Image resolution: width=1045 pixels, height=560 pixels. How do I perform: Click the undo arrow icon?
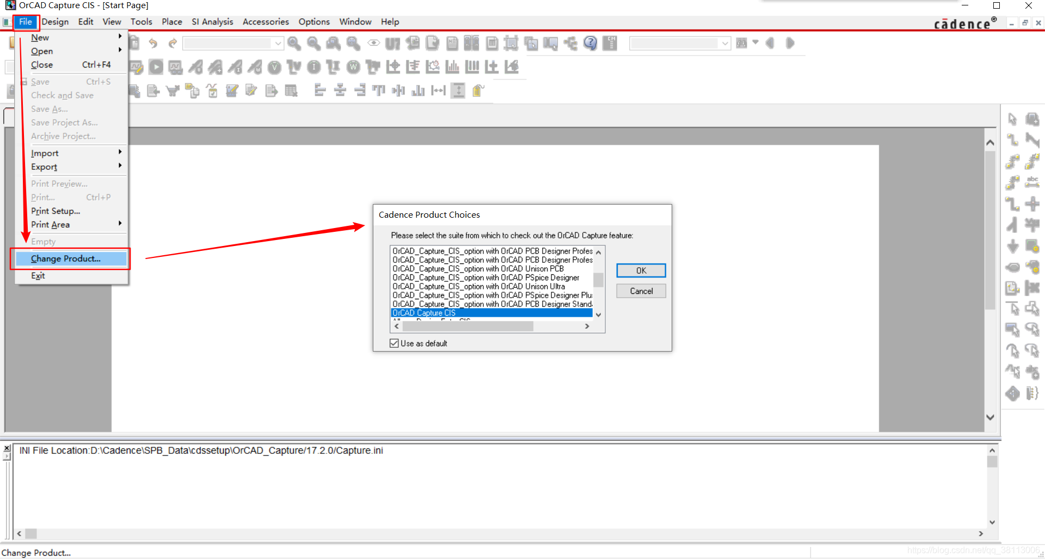click(x=153, y=44)
